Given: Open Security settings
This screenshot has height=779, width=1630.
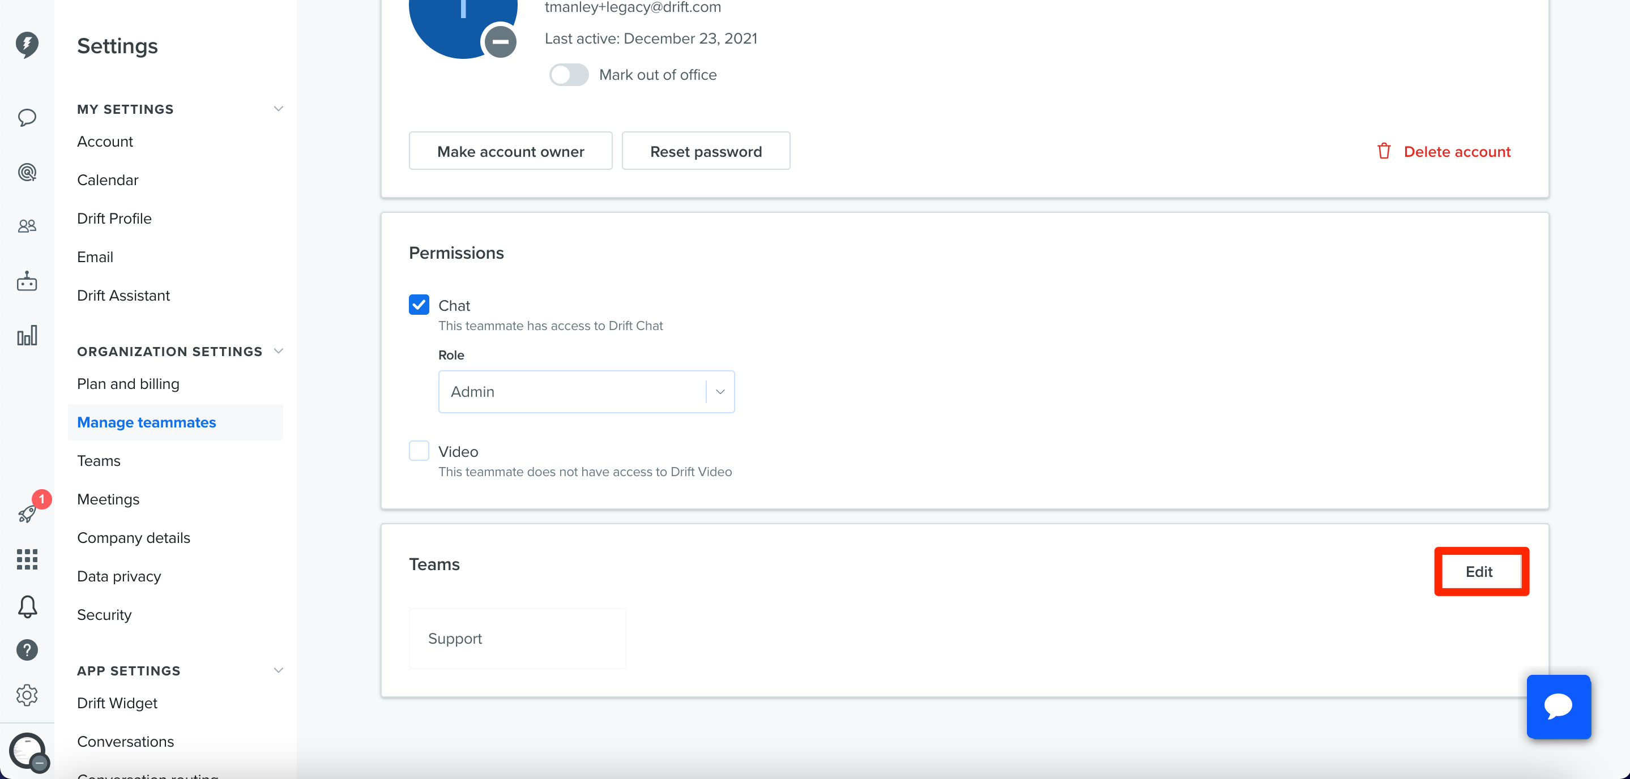Looking at the screenshot, I should 104,615.
